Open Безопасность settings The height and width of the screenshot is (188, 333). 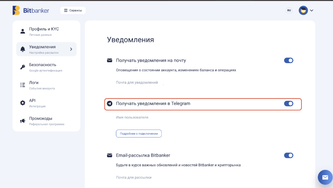coord(46,67)
